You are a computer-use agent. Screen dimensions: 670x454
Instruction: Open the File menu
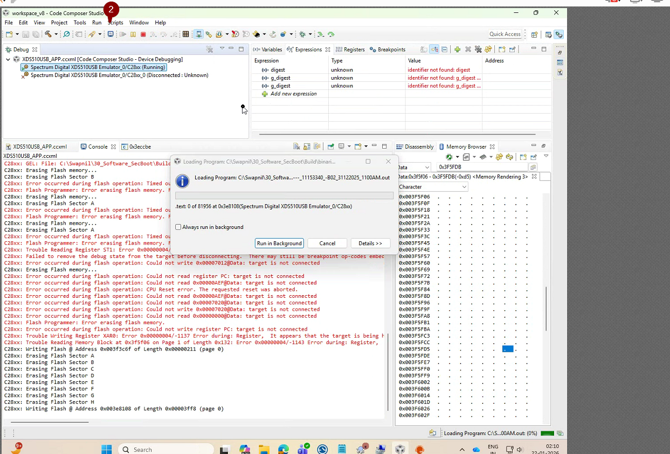click(x=9, y=23)
